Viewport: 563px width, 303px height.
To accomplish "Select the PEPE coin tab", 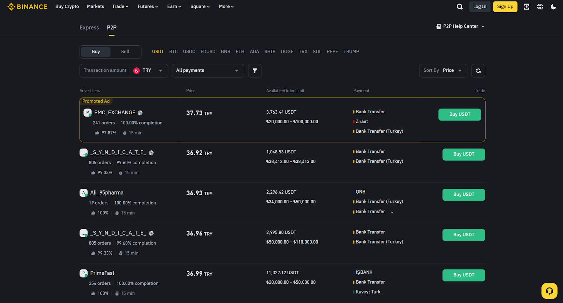I will click(332, 52).
